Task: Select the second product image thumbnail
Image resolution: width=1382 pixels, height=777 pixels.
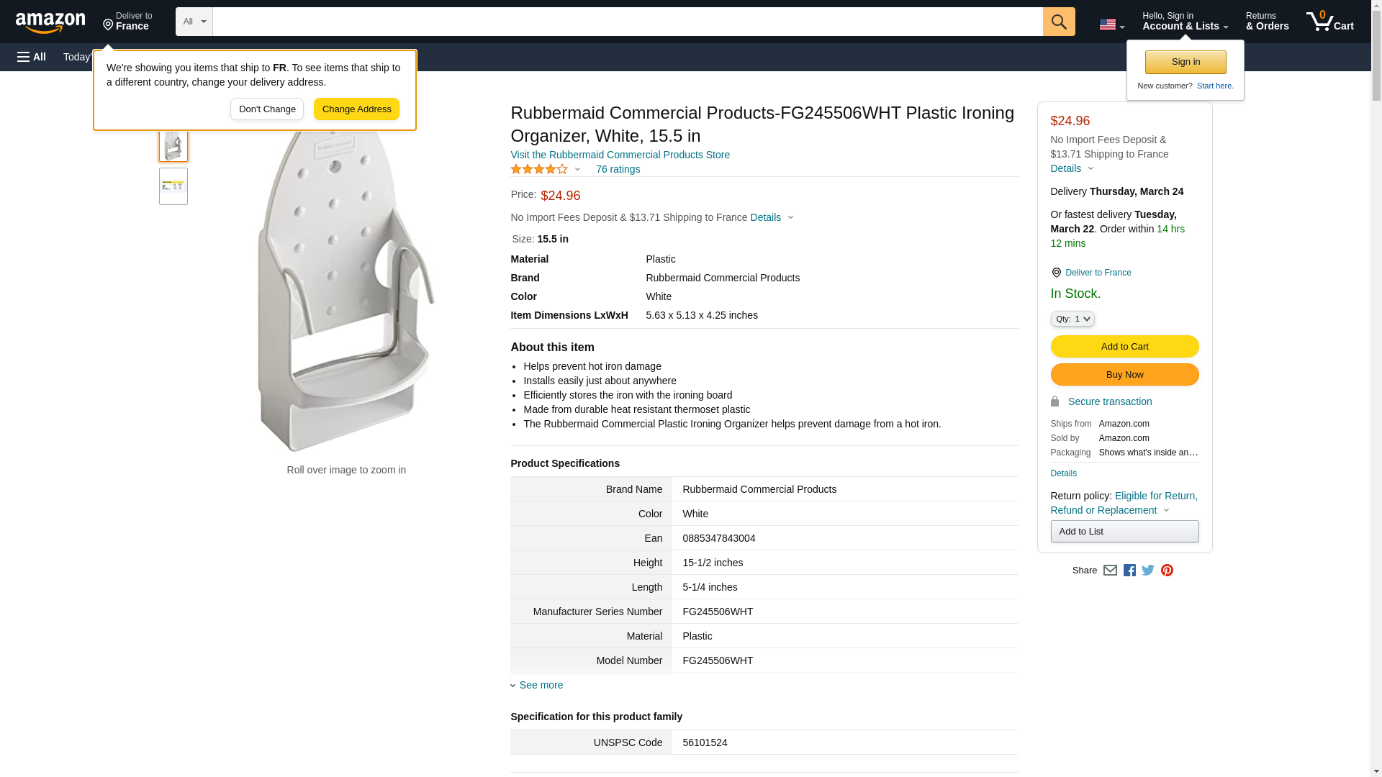Action: tap(173, 186)
